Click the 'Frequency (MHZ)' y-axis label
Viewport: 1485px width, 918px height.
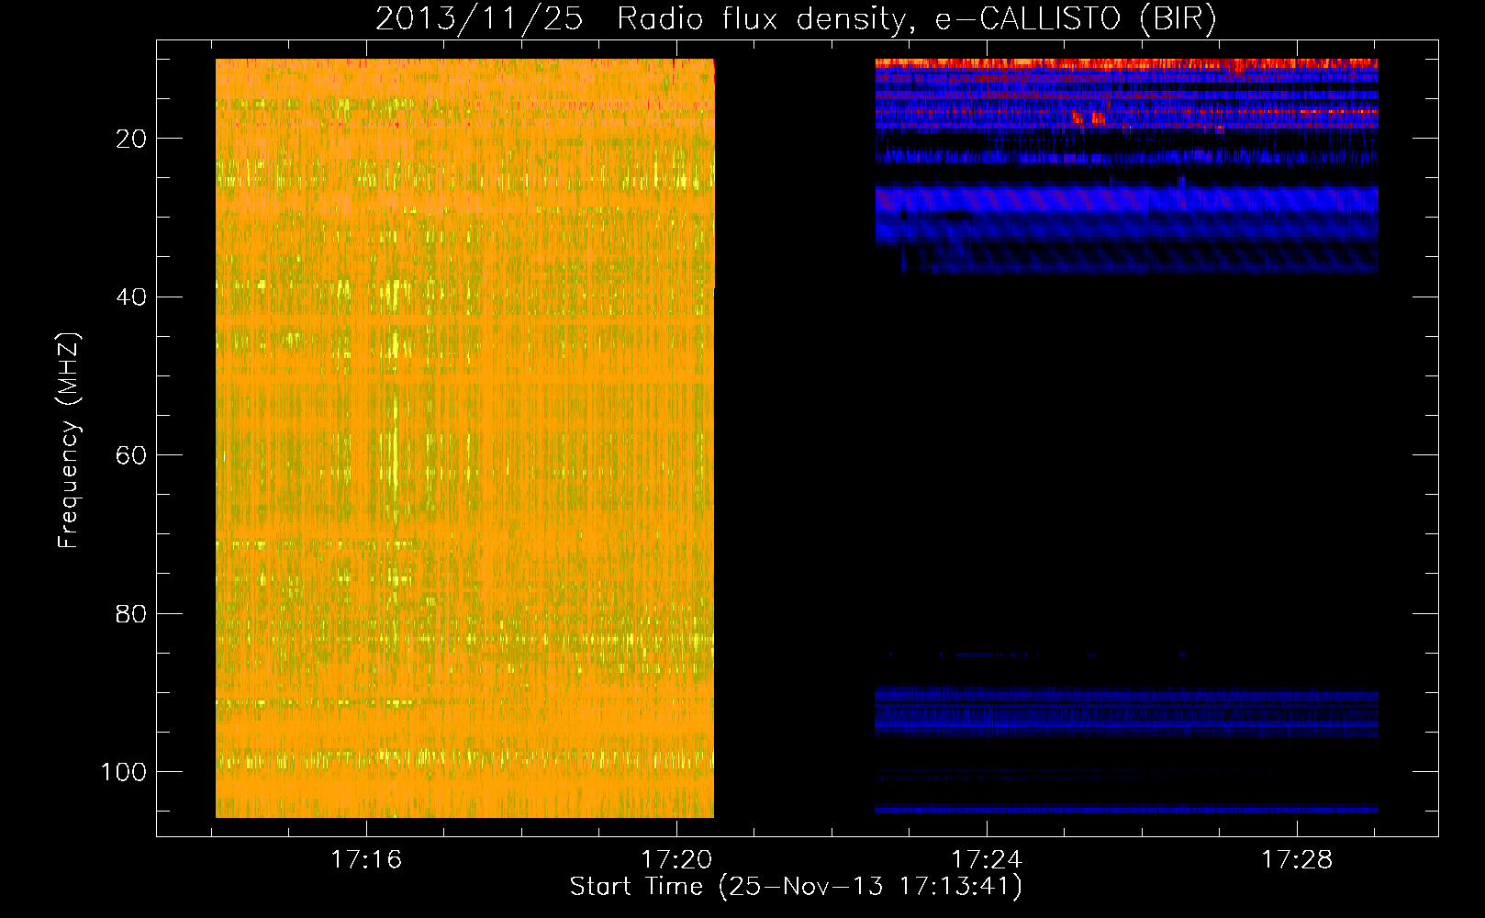(69, 441)
